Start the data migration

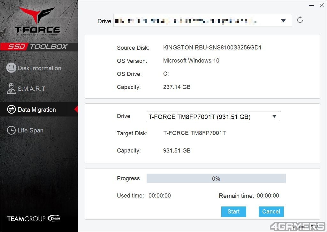233,212
